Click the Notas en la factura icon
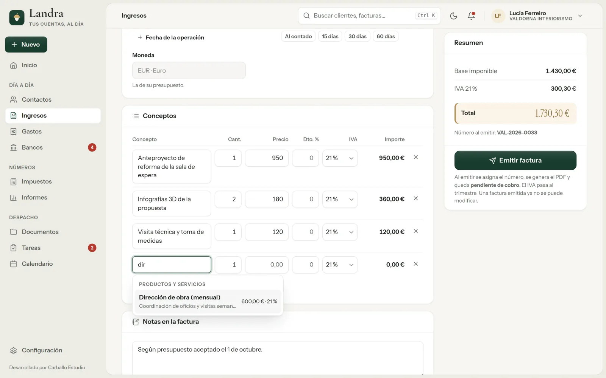606x378 pixels. pos(136,322)
